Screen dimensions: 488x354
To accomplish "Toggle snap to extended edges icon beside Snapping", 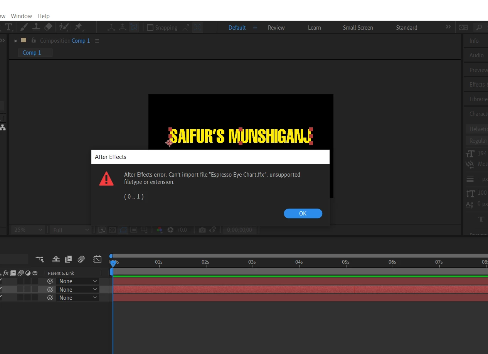I will 186,27.
